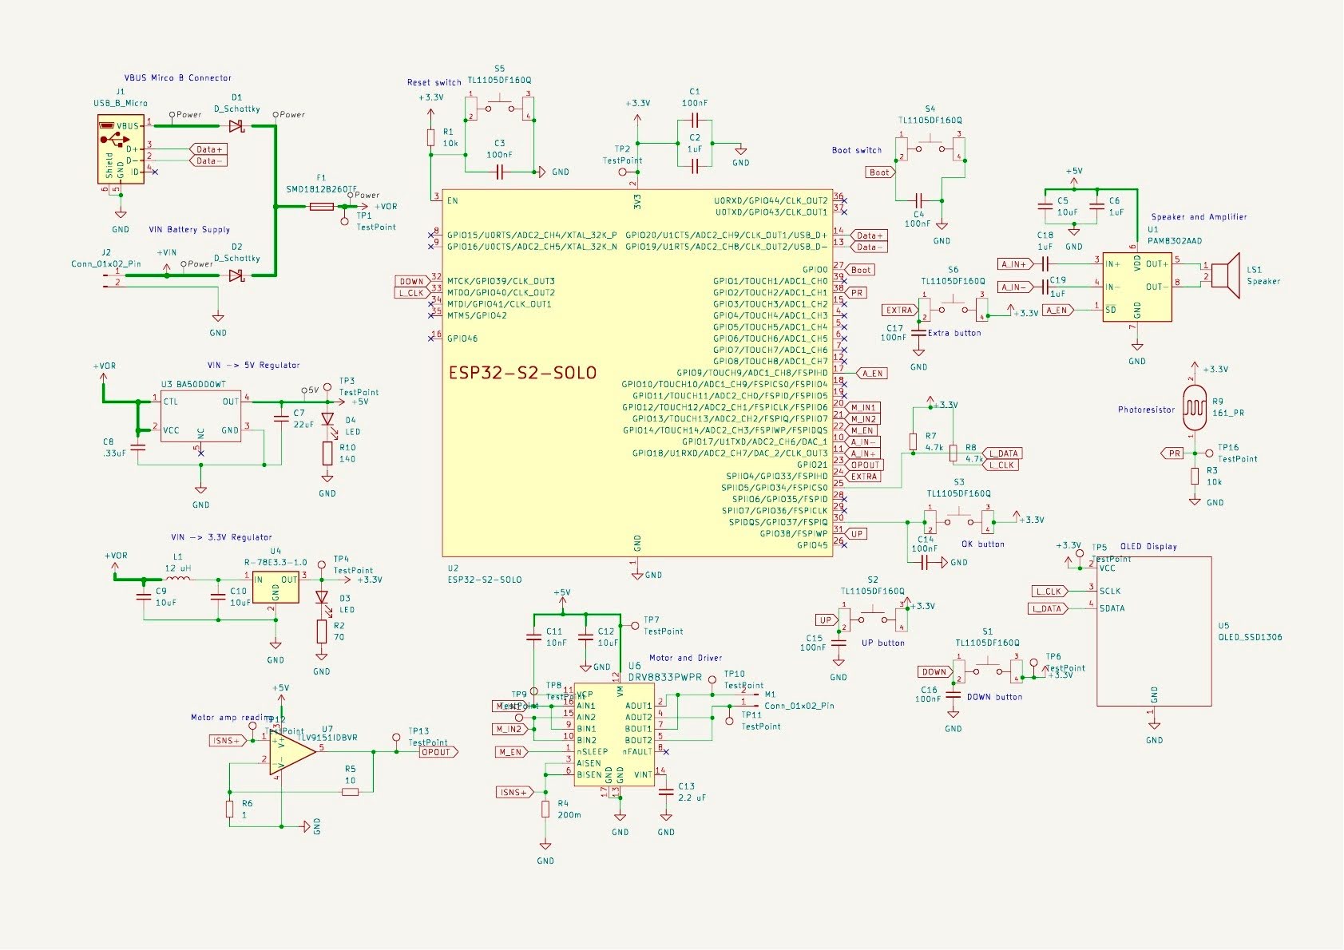Select the U3 BA50DD0WT regulator block
This screenshot has height=950, width=1344.
coord(201,417)
